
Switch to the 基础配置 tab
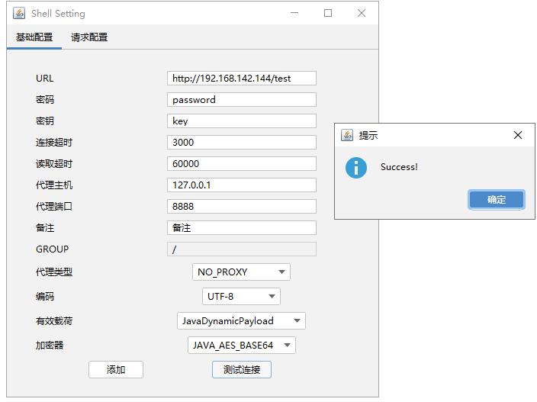coord(34,37)
